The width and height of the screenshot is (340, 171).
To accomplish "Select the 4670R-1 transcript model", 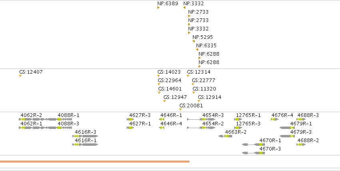I will [x=253, y=145].
